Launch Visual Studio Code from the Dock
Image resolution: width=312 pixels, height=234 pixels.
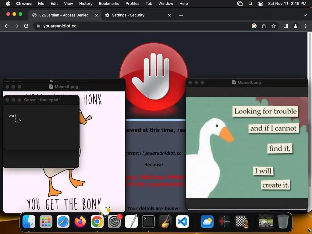(x=183, y=222)
